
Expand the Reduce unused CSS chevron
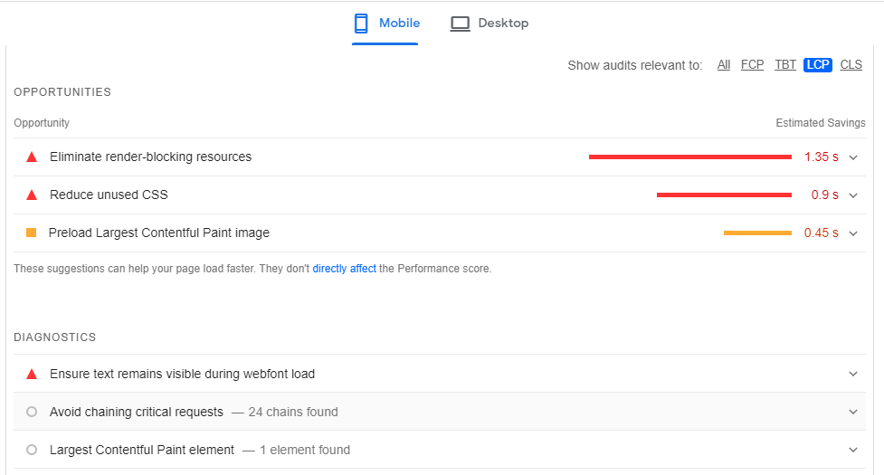coord(853,195)
